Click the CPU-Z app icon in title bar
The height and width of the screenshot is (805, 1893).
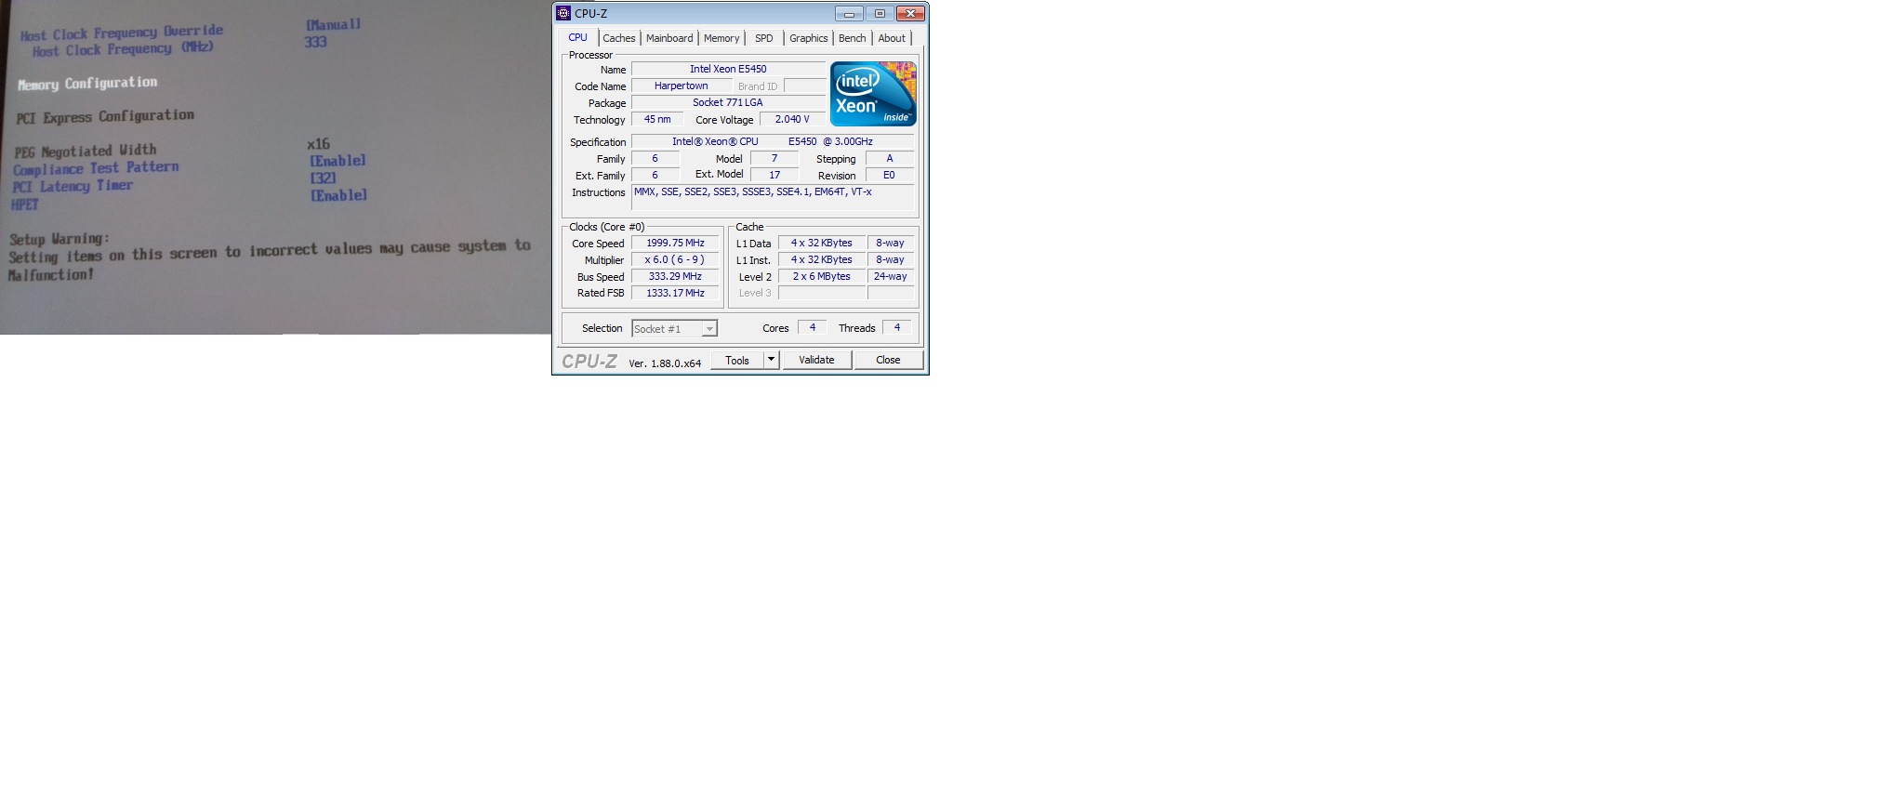point(563,13)
